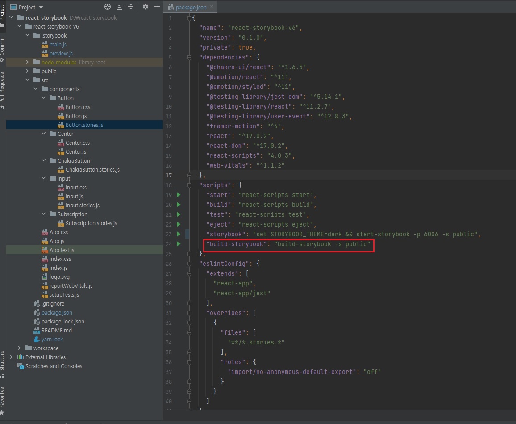Collapse the components folder
This screenshot has height=424, width=516.
(x=36, y=89)
